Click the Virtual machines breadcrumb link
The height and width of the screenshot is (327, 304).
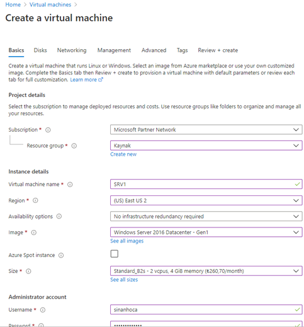tap(50, 4)
